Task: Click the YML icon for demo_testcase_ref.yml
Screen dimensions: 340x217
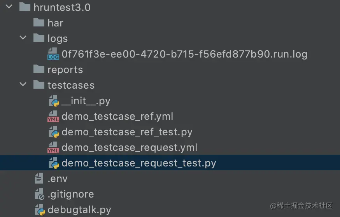Action: tap(53, 116)
